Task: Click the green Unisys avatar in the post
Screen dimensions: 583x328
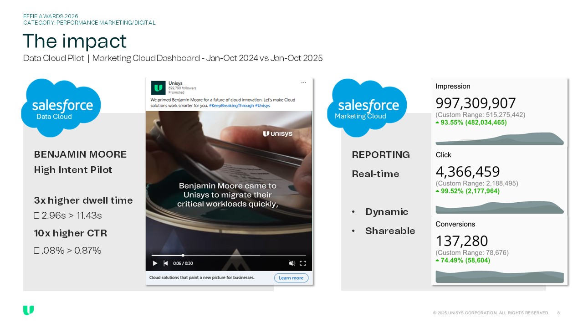Action: tap(158, 88)
